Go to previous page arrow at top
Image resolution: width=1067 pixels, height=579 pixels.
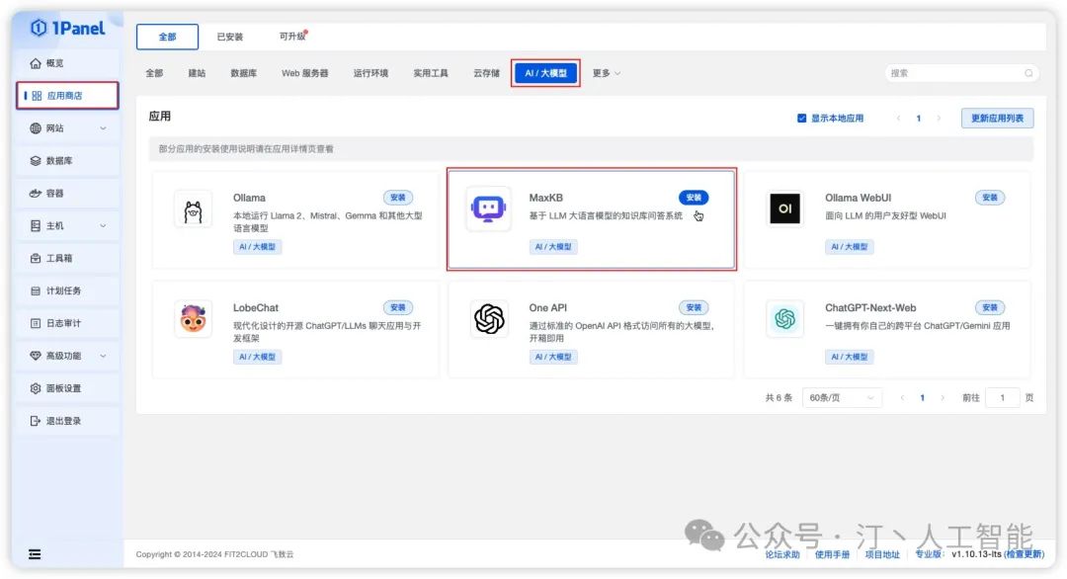point(899,119)
